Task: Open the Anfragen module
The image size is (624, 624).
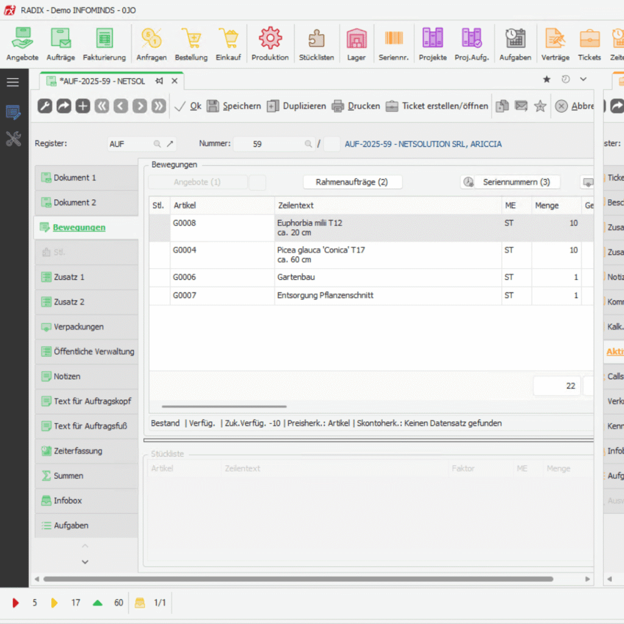Action: 151,44
